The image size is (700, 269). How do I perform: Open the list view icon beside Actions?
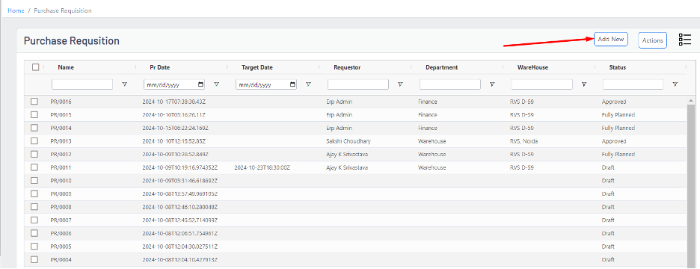tap(684, 40)
